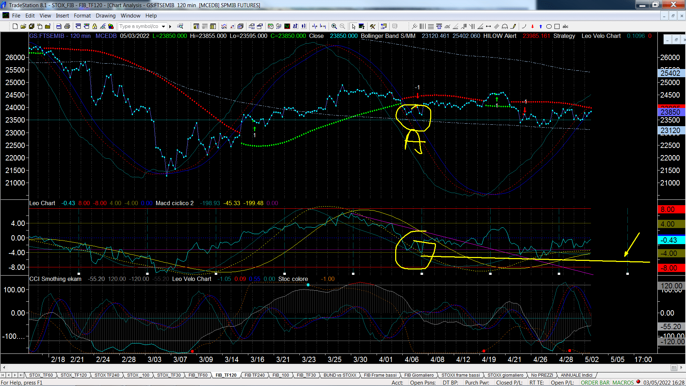This screenshot has width=686, height=386.
Task: Click the Zoom In magnifier icon
Action: coord(334,26)
